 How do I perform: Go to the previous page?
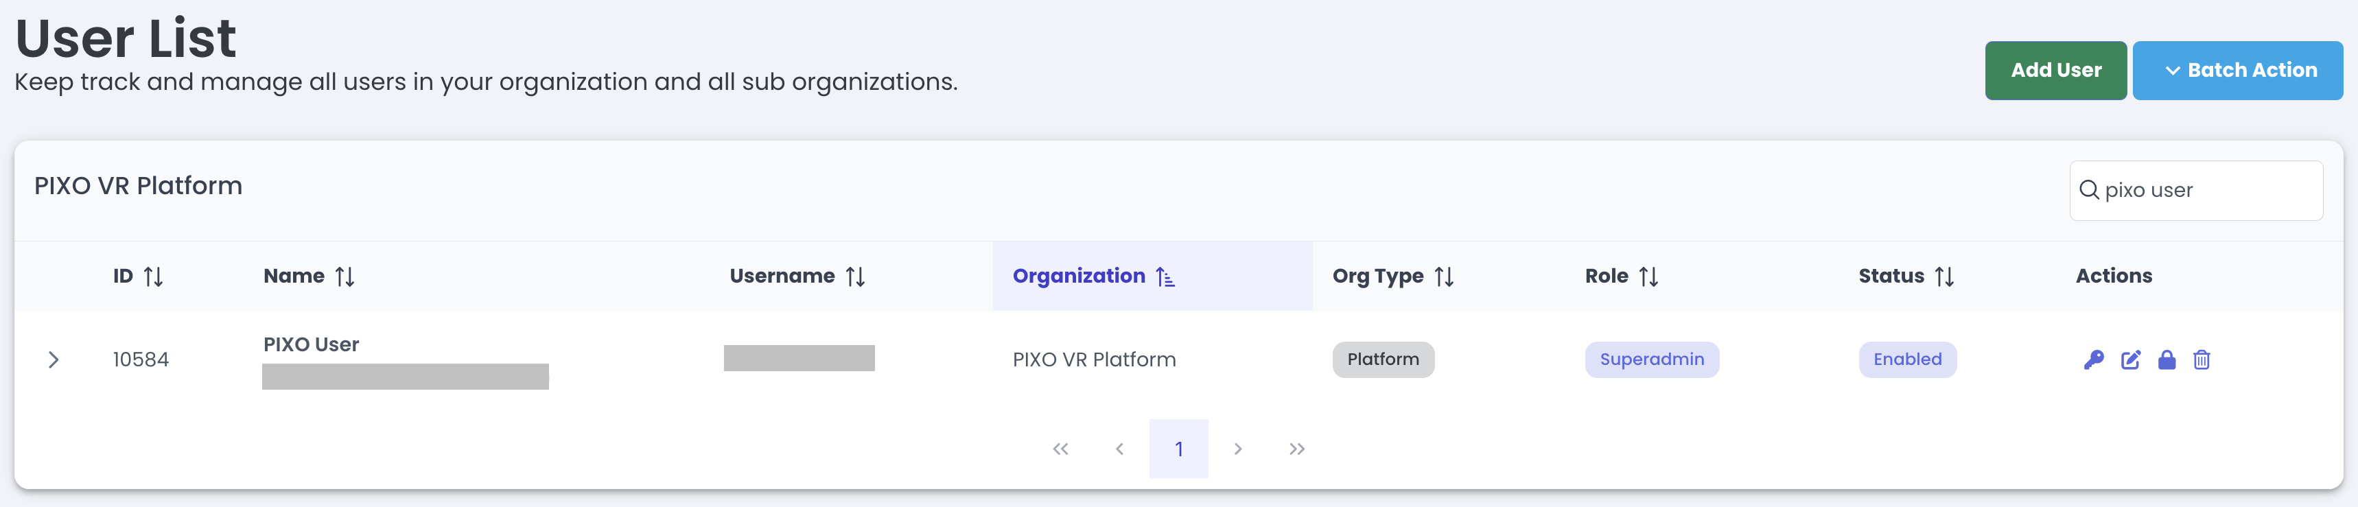click(1119, 449)
